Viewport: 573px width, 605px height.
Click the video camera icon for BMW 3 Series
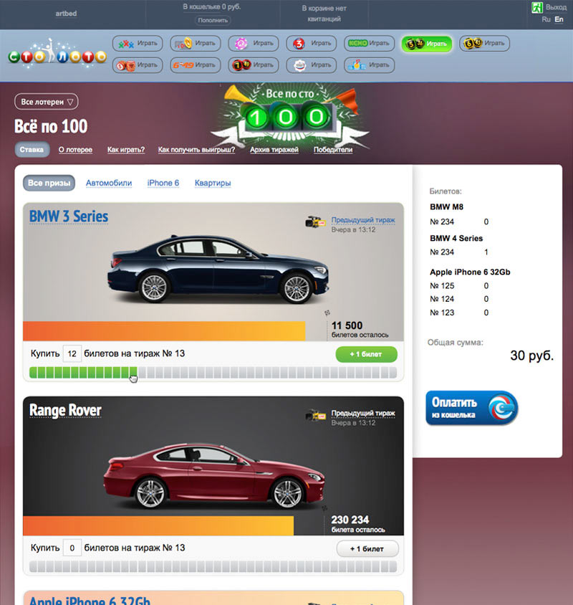tap(316, 221)
